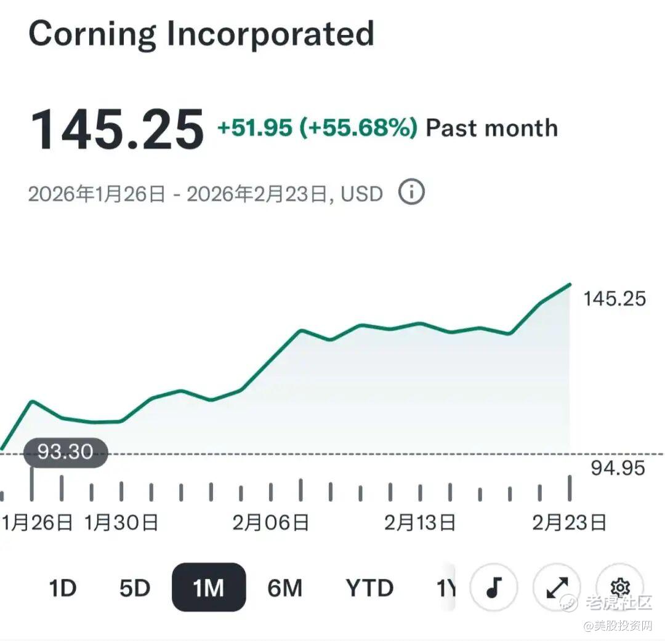The height and width of the screenshot is (641, 665).
Task: Click the 94.95 baseline price label
Action: [618, 468]
